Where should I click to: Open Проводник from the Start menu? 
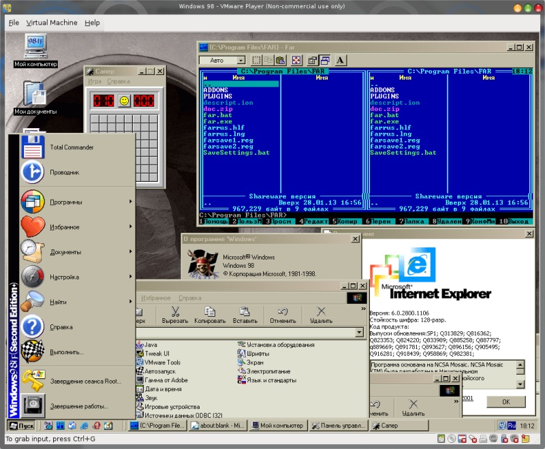[77, 172]
